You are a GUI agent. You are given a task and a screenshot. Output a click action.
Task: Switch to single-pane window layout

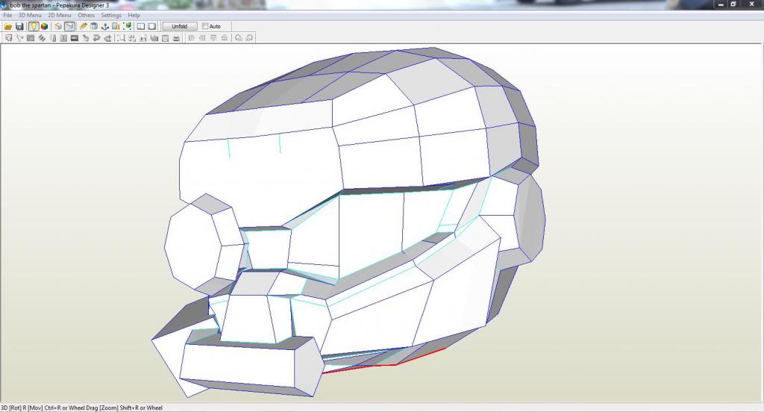click(x=152, y=26)
